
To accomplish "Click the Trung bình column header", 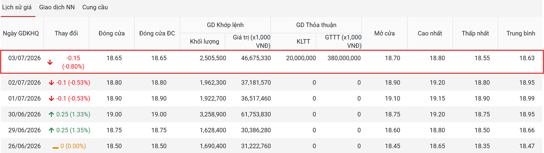I will pyautogui.click(x=521, y=33).
